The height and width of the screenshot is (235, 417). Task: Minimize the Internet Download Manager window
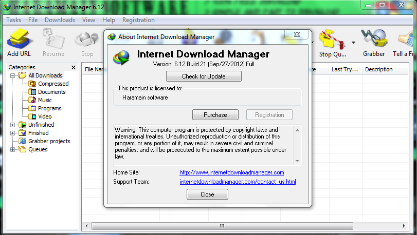(x=368, y=5)
